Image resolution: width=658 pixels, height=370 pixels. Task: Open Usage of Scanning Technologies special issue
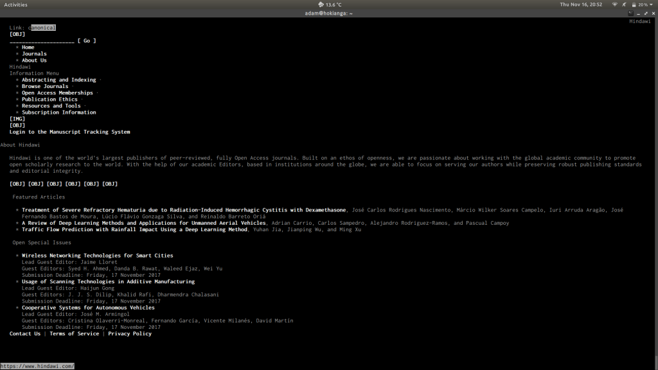pyautogui.click(x=108, y=281)
